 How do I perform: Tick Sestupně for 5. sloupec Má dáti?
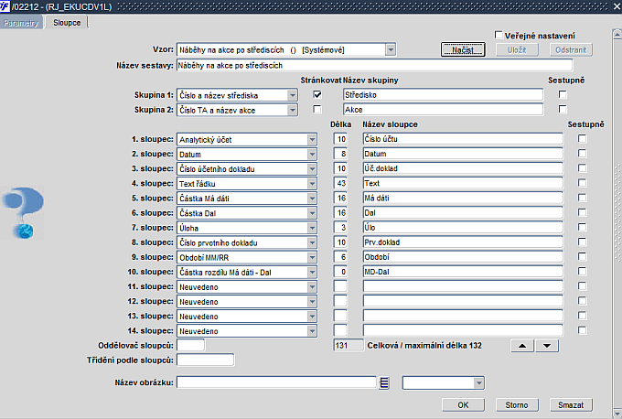[x=582, y=198]
